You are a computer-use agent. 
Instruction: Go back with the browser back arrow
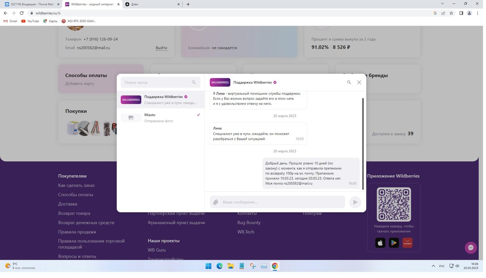(x=5, y=13)
